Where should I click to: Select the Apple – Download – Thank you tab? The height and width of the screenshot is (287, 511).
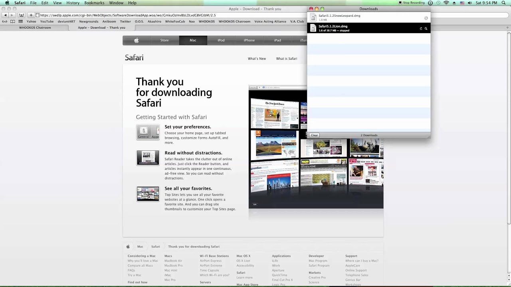(101, 28)
